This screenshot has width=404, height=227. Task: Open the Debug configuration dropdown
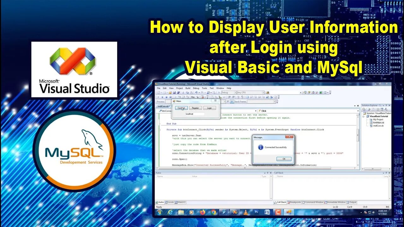[229, 93]
